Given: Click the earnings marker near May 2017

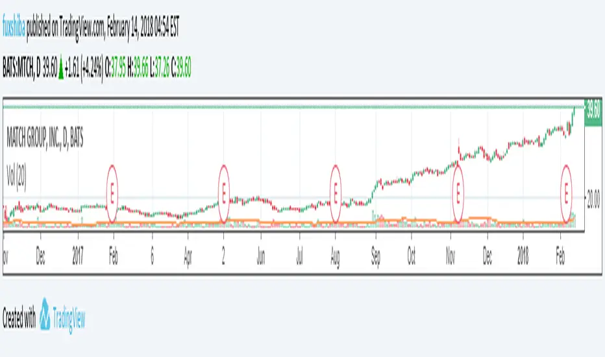Looking at the screenshot, I should 224,193.
